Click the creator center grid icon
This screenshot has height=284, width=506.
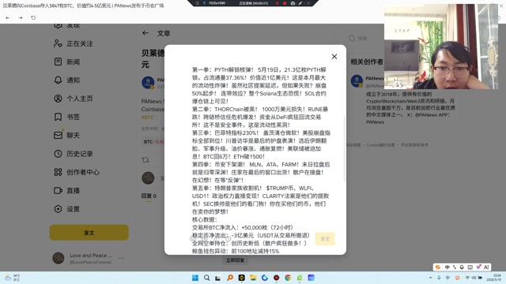(58, 172)
